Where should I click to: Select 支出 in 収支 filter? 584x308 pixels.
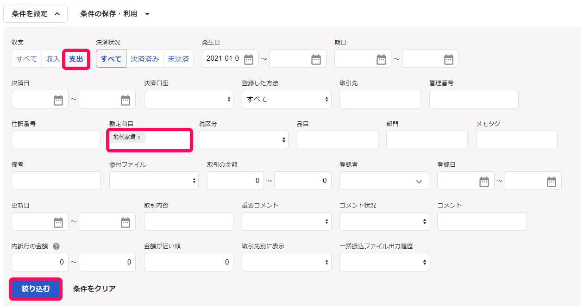[76, 59]
